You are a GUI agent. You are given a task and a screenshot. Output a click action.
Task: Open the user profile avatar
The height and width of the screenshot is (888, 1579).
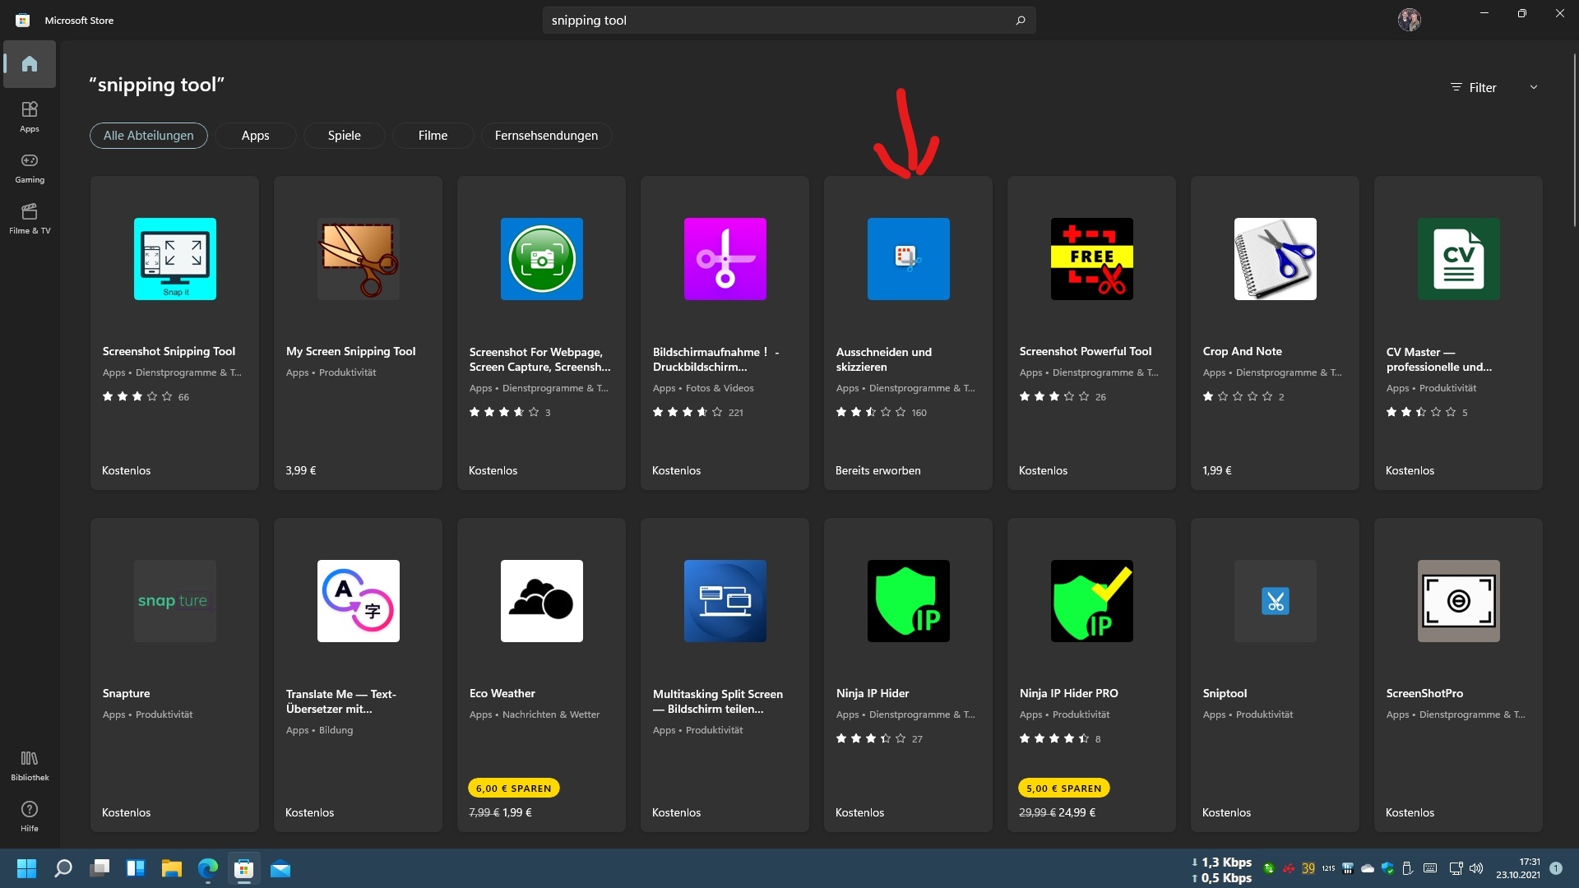(1409, 20)
